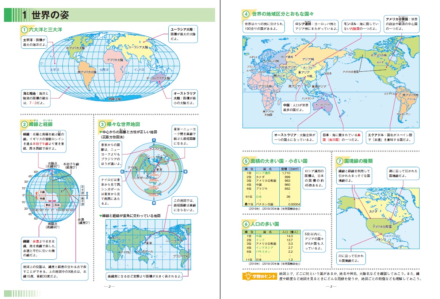Select the chapter title 世界の姿

pos(50,15)
